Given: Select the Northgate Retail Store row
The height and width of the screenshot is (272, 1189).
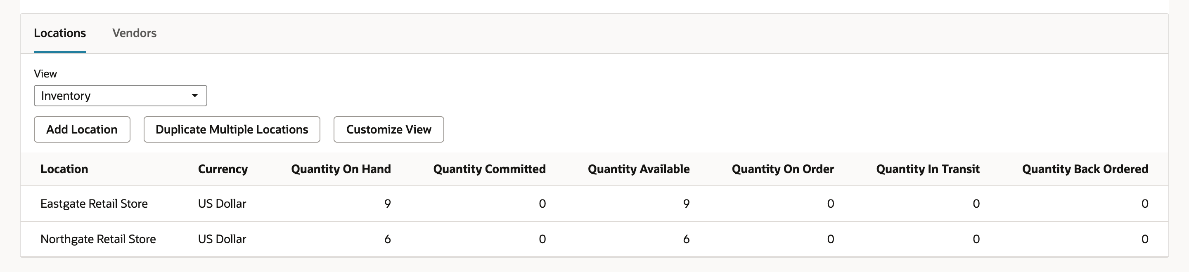Looking at the screenshot, I should (594, 239).
